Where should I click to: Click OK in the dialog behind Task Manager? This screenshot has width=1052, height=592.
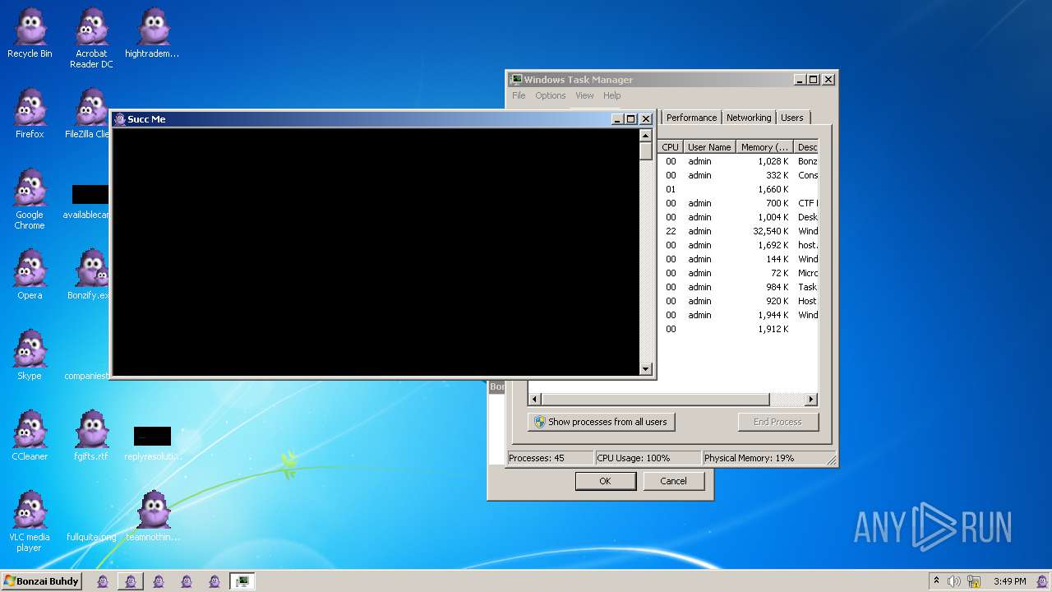pos(605,481)
